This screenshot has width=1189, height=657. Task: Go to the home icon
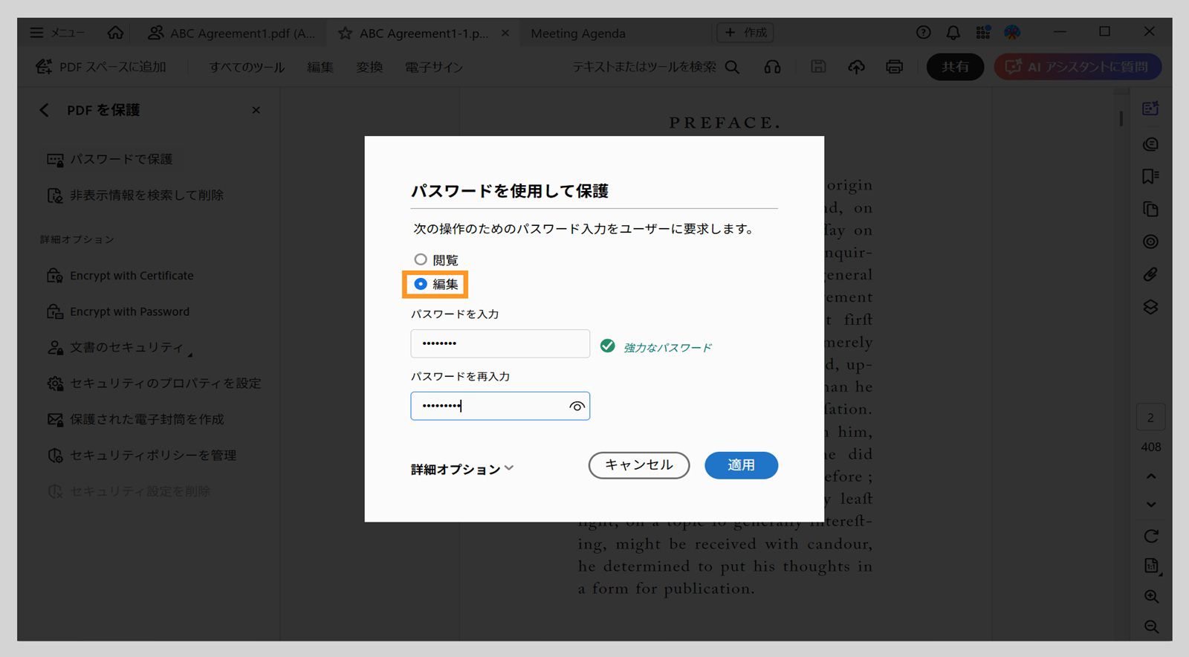coord(115,33)
